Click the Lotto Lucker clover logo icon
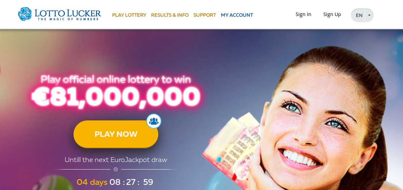 point(25,14)
